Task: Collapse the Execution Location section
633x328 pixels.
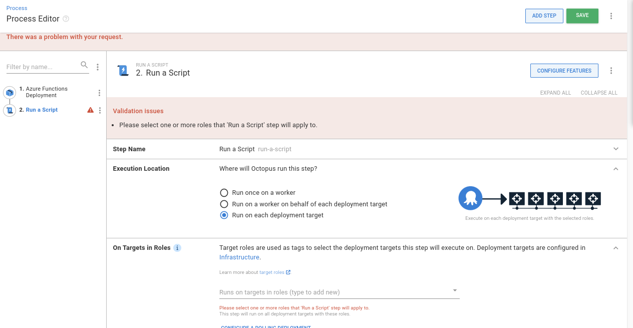Action: 615,169
